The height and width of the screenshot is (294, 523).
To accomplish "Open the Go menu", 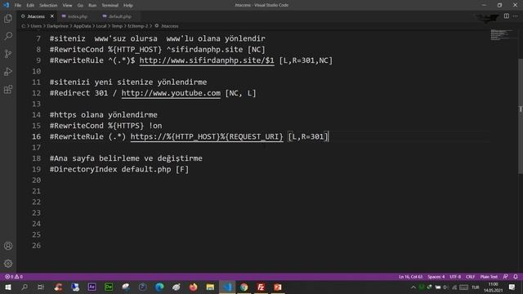I will tap(80, 5).
